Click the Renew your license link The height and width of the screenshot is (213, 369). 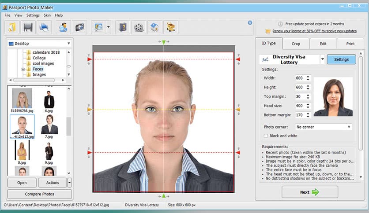314,31
